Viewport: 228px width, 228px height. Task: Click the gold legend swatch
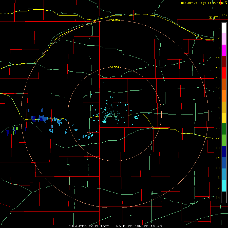[x=224, y=107]
